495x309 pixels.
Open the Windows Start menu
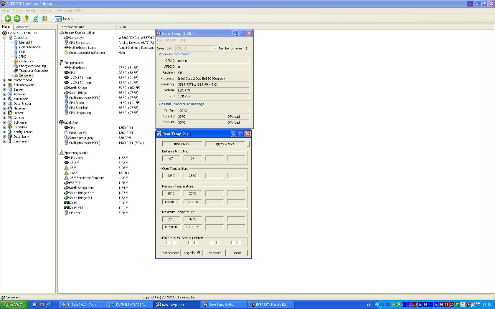[14, 305]
